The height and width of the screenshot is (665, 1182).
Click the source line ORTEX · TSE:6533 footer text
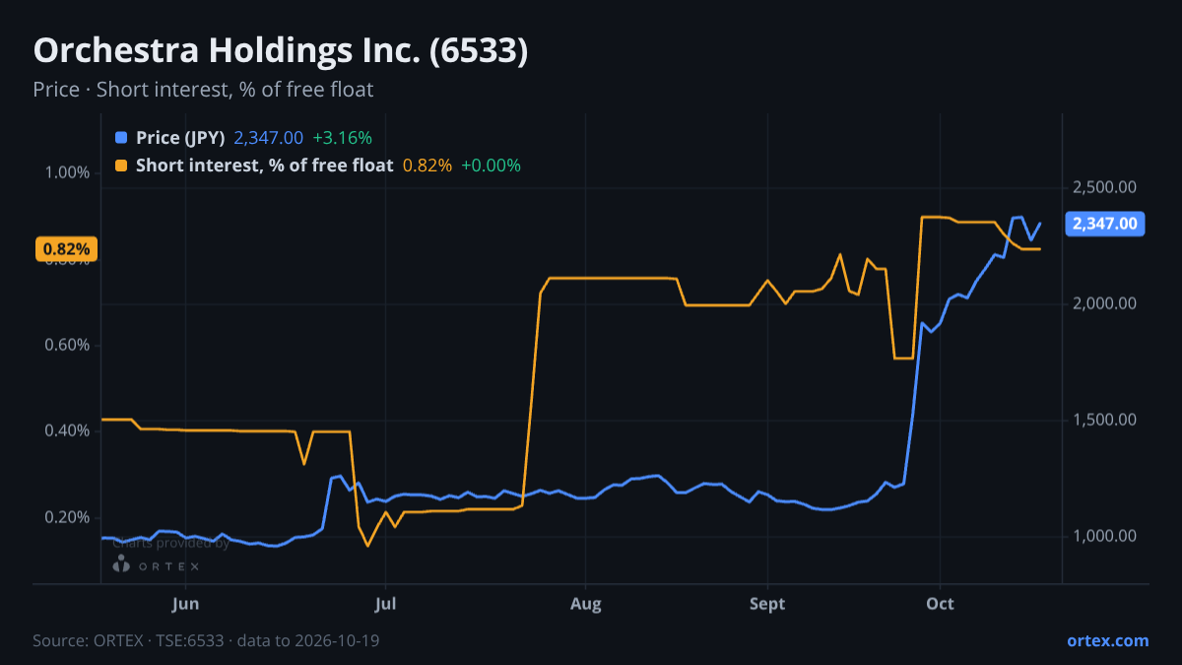206,640
